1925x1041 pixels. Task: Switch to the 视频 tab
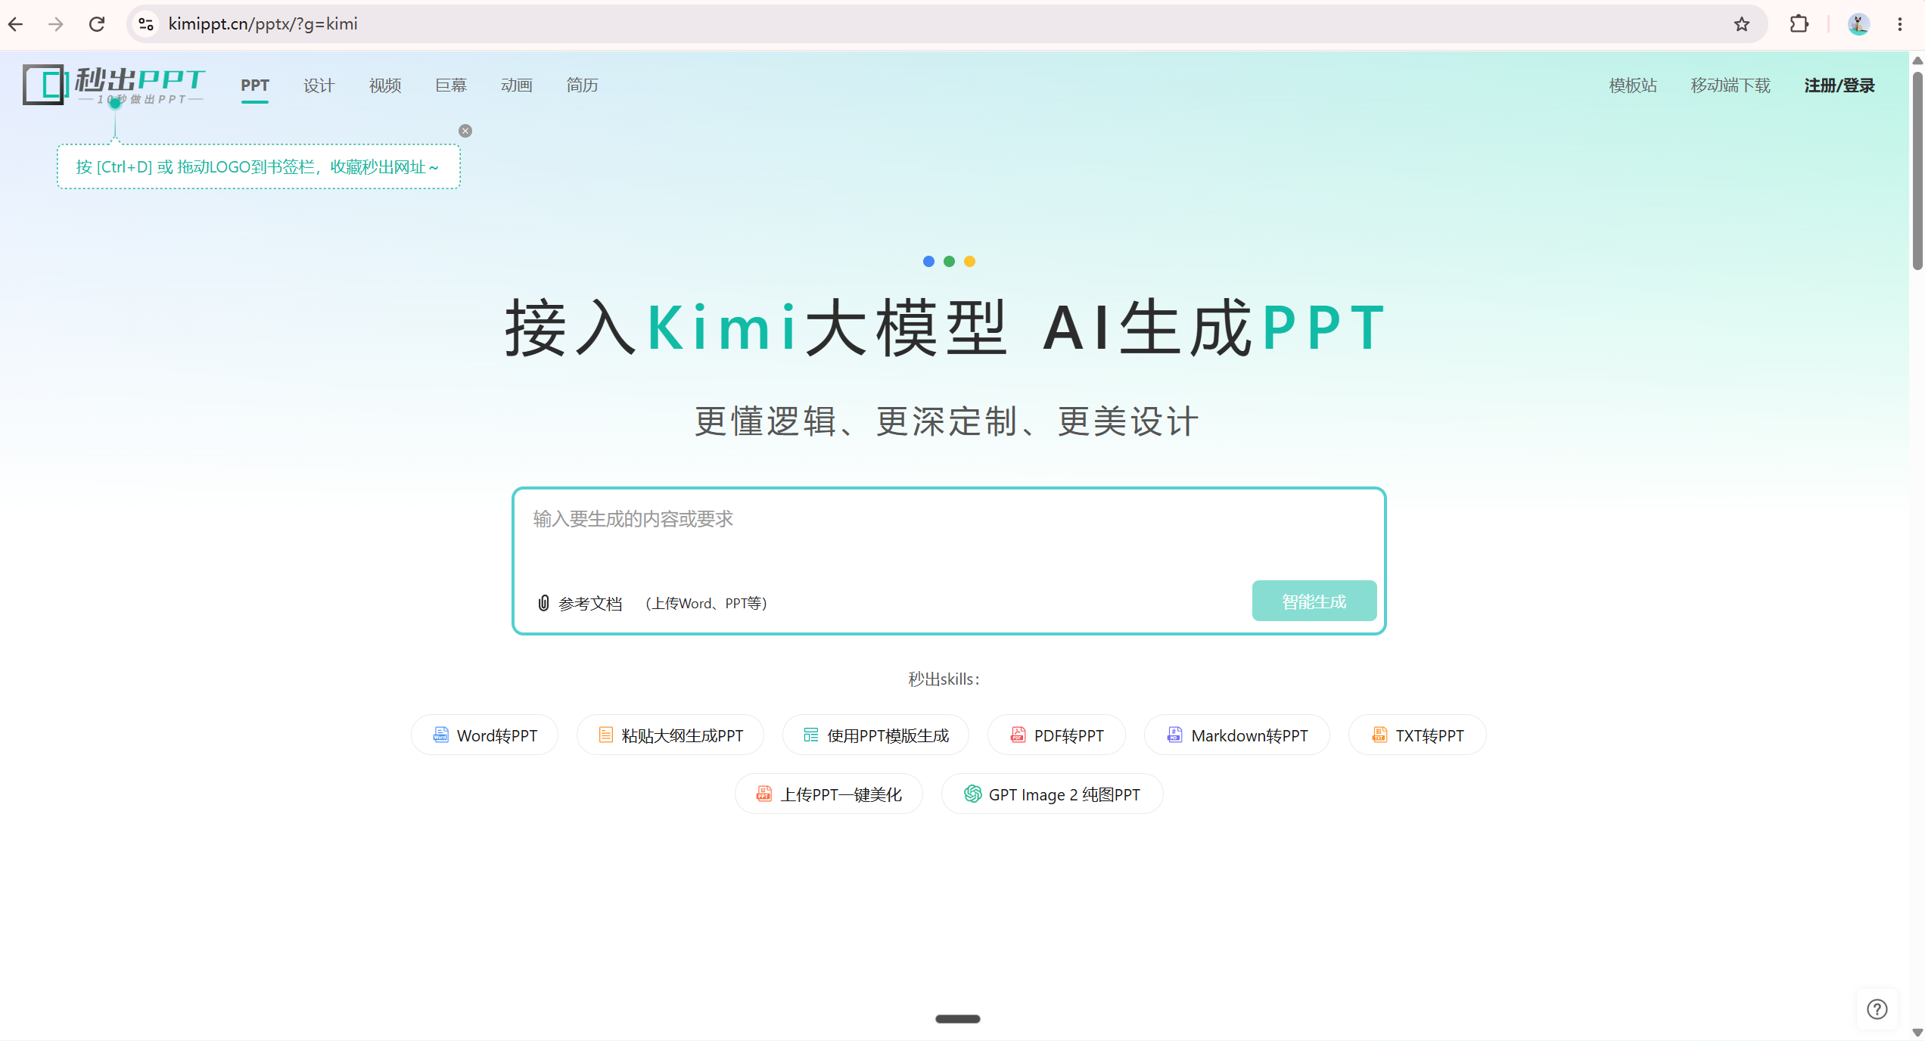(x=385, y=85)
